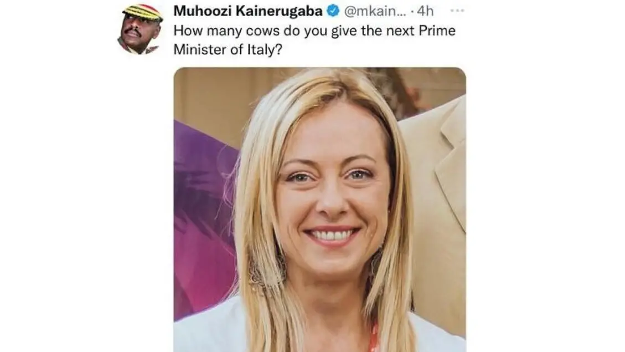Image resolution: width=625 pixels, height=352 pixels.
Task: Click the blue verified badge icon
Action: 333,11
